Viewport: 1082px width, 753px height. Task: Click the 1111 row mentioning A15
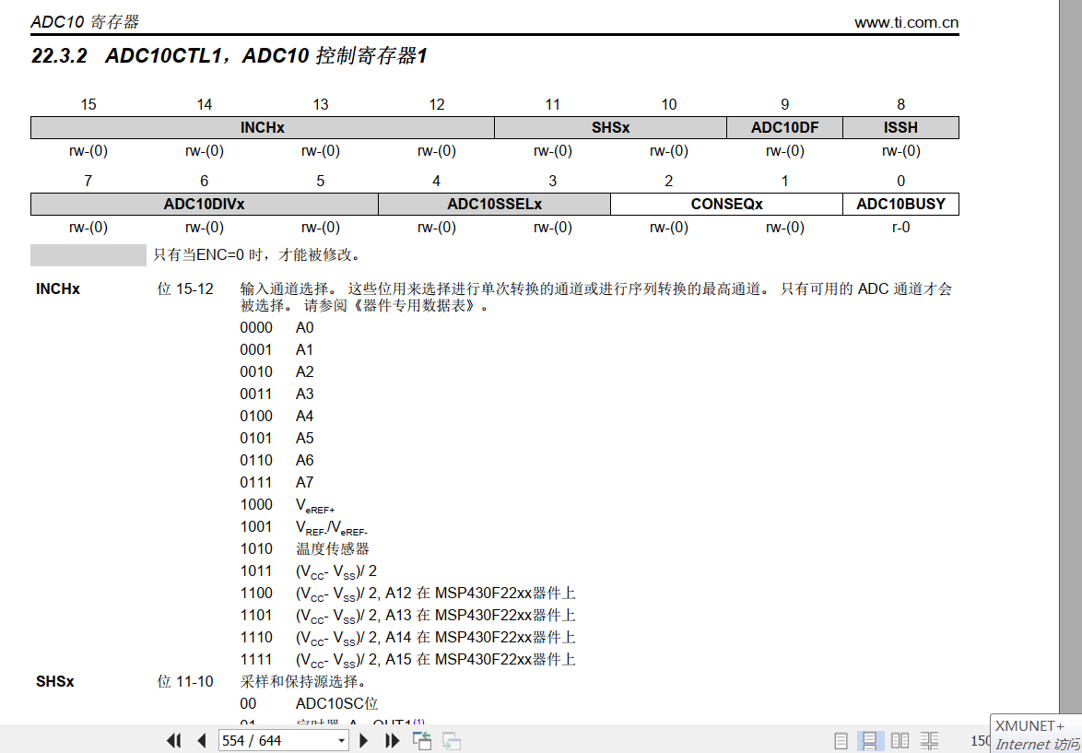(x=407, y=660)
